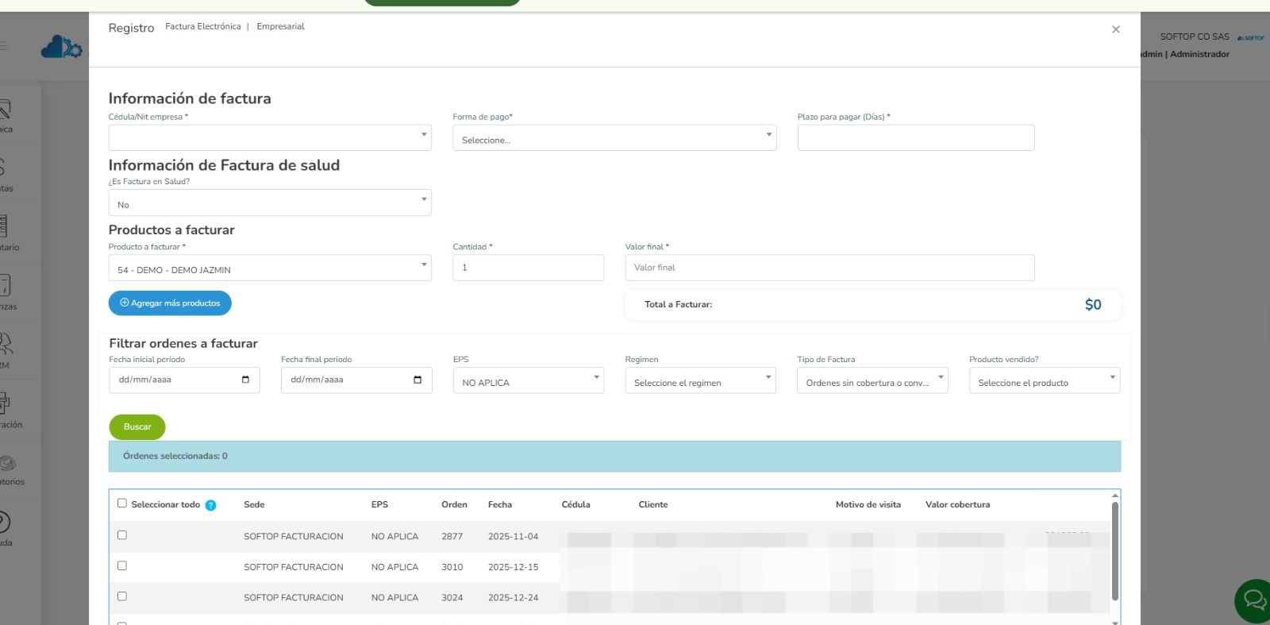This screenshot has height=625, width=1270.
Task: Click the cloud gear logo icon
Action: coord(61,47)
